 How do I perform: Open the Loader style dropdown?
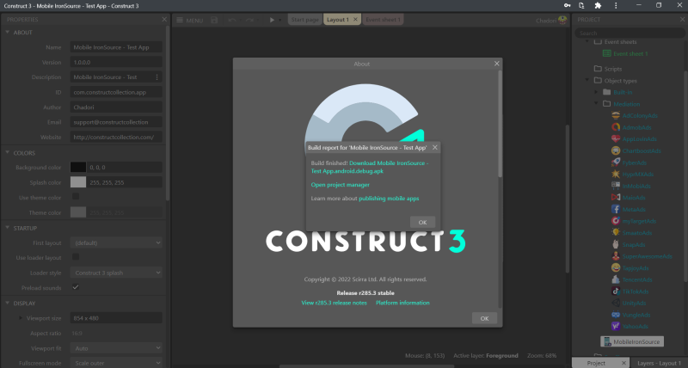pos(116,273)
